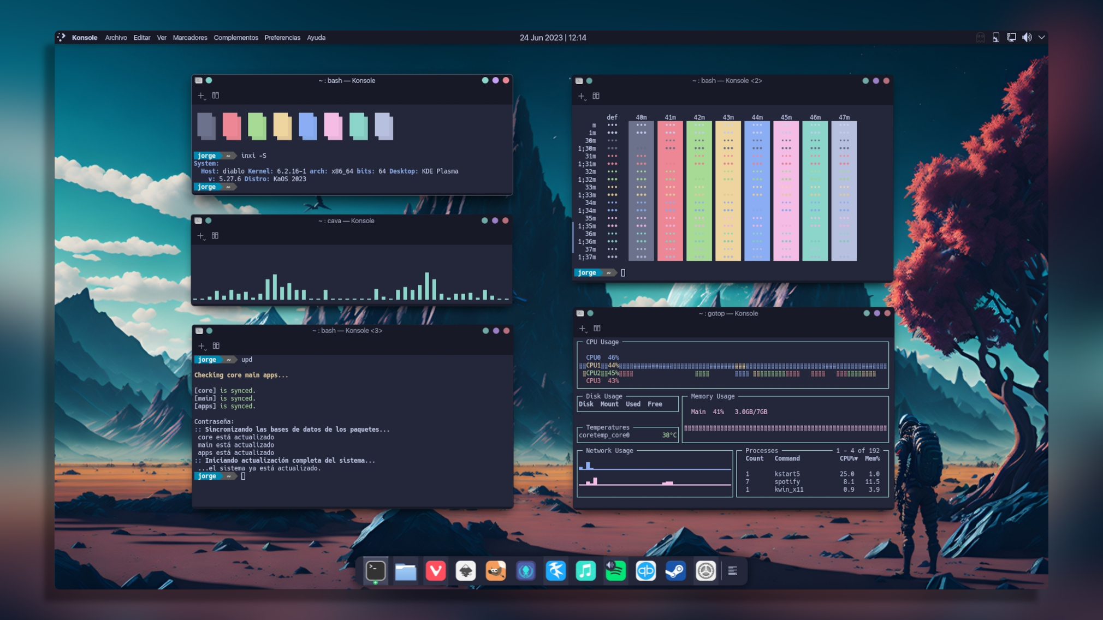This screenshot has height=620, width=1103.
Task: Open window menu icon of cava — Konsole
Action: pos(199,221)
